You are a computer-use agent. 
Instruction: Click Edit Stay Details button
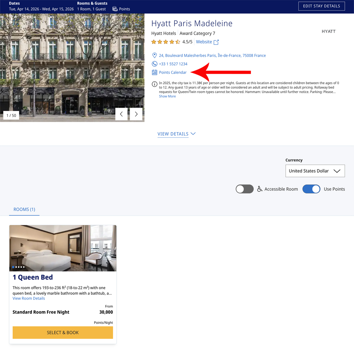pos(321,6)
